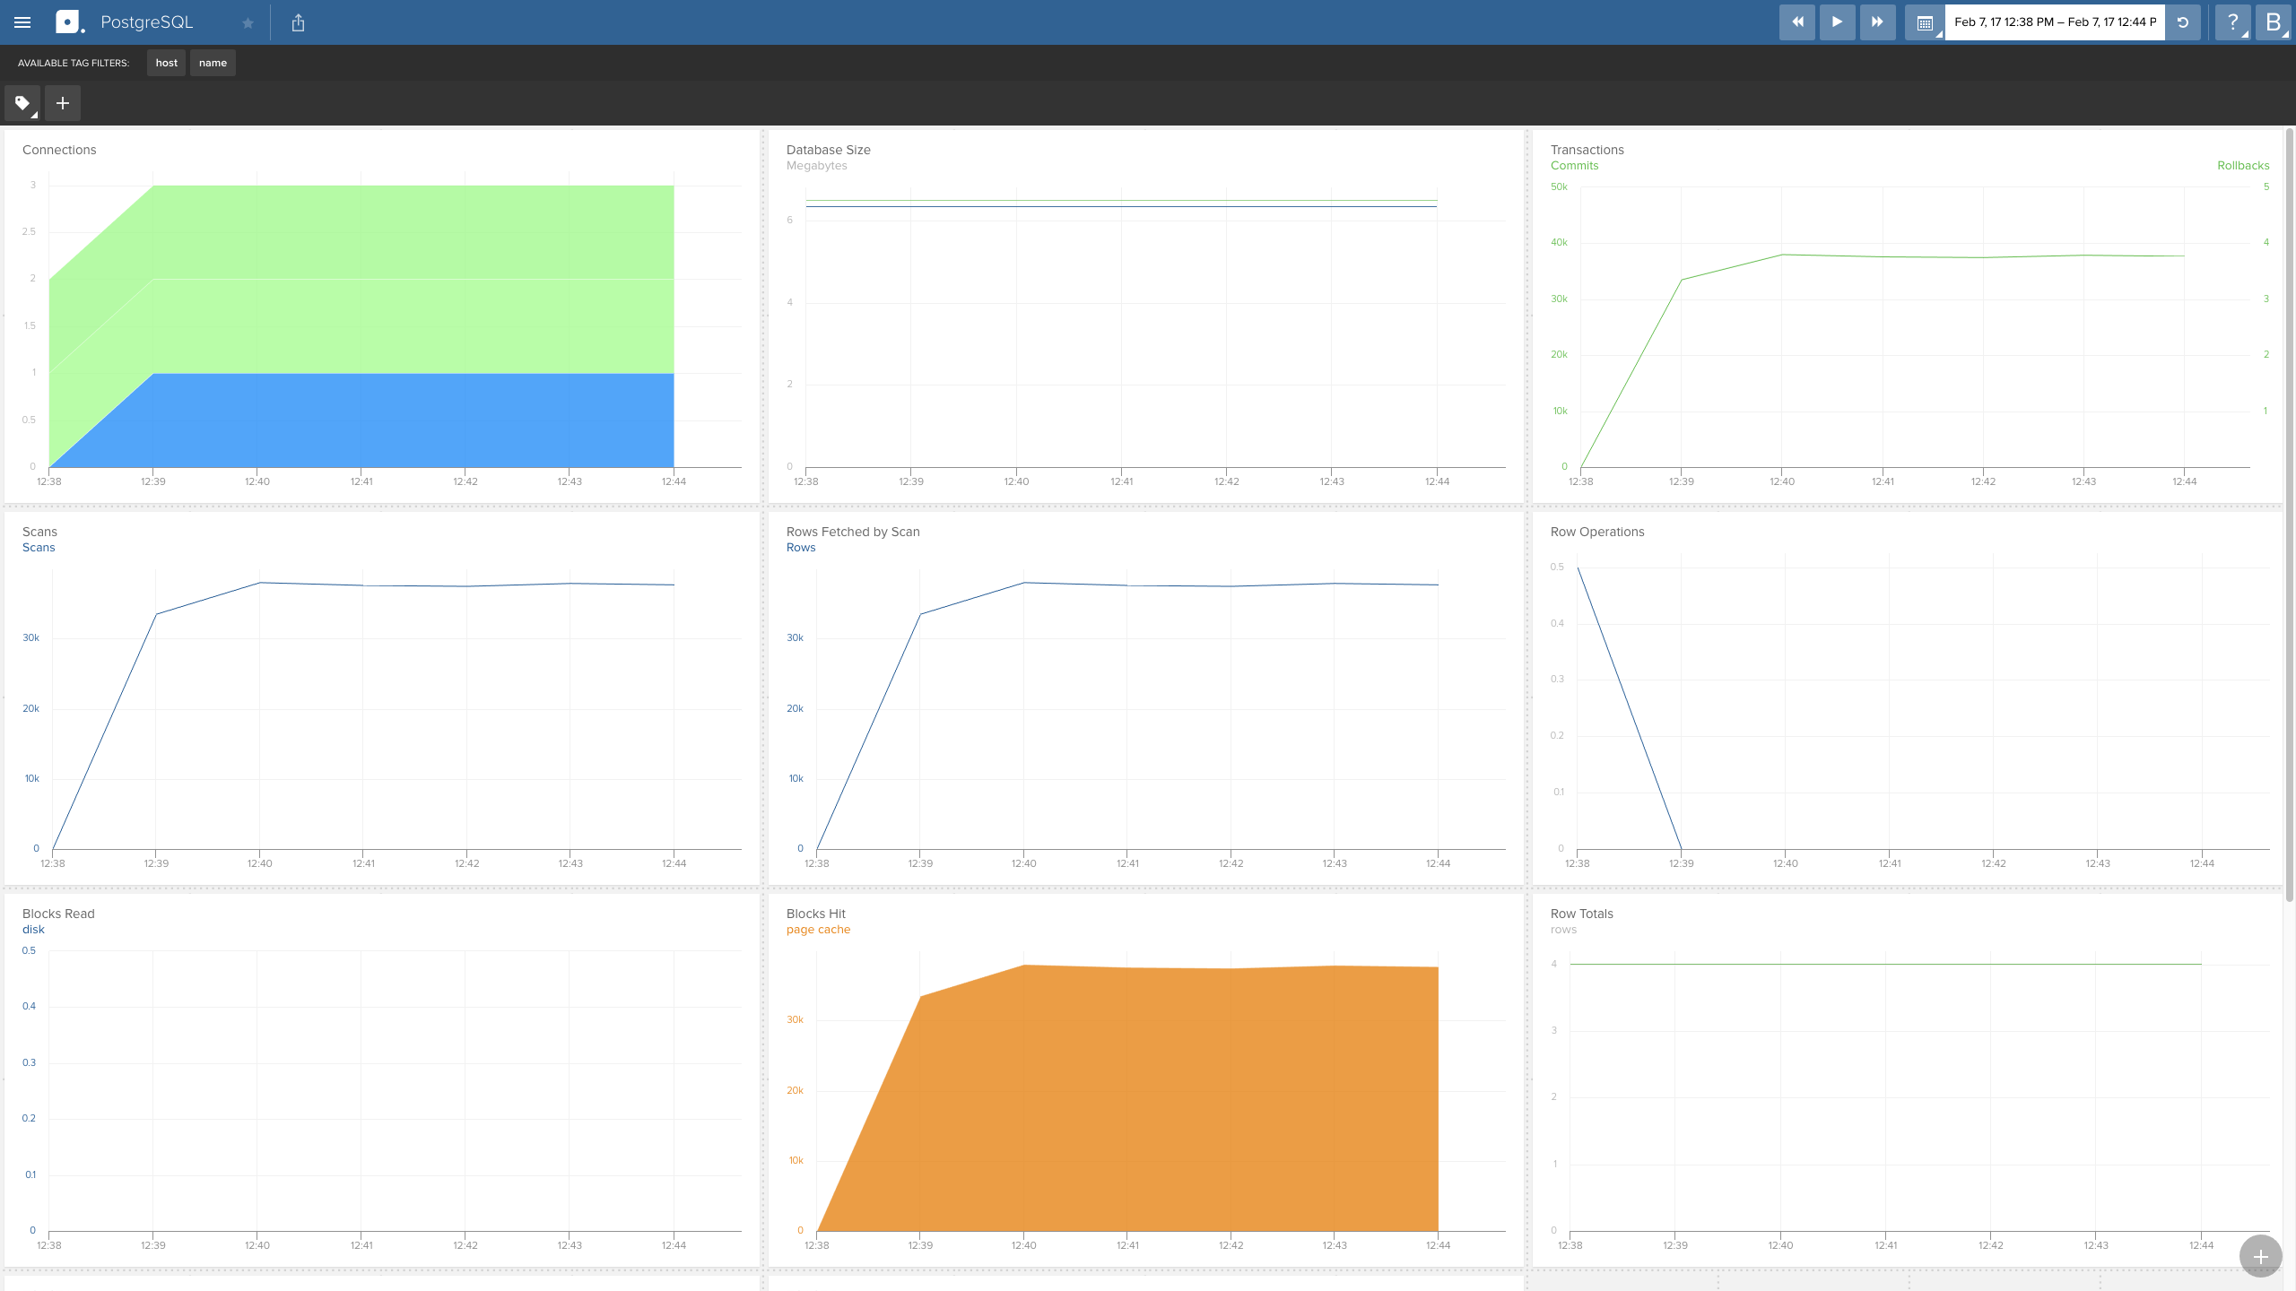The width and height of the screenshot is (2296, 1291).
Task: Open the Row Totals chart title
Action: [1582, 914]
